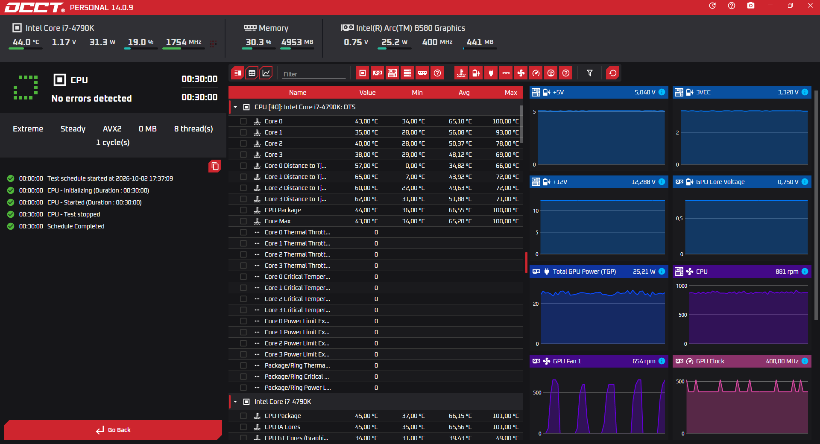This screenshot has height=444, width=820.
Task: Toggle the temperature sensor type filter
Action: tap(461, 73)
